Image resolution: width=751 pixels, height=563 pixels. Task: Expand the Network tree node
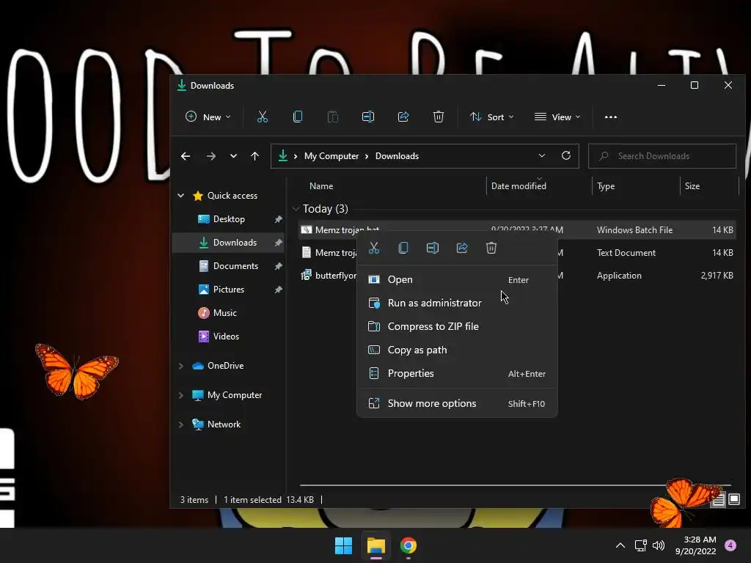[181, 424]
